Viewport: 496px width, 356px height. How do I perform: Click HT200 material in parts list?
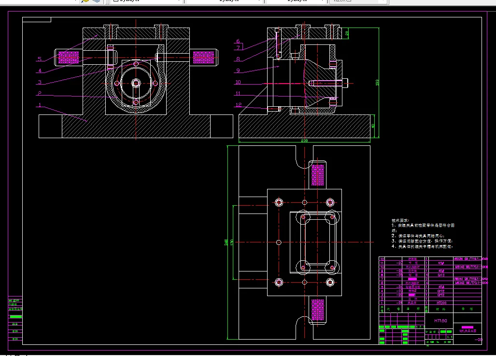pos(441,303)
